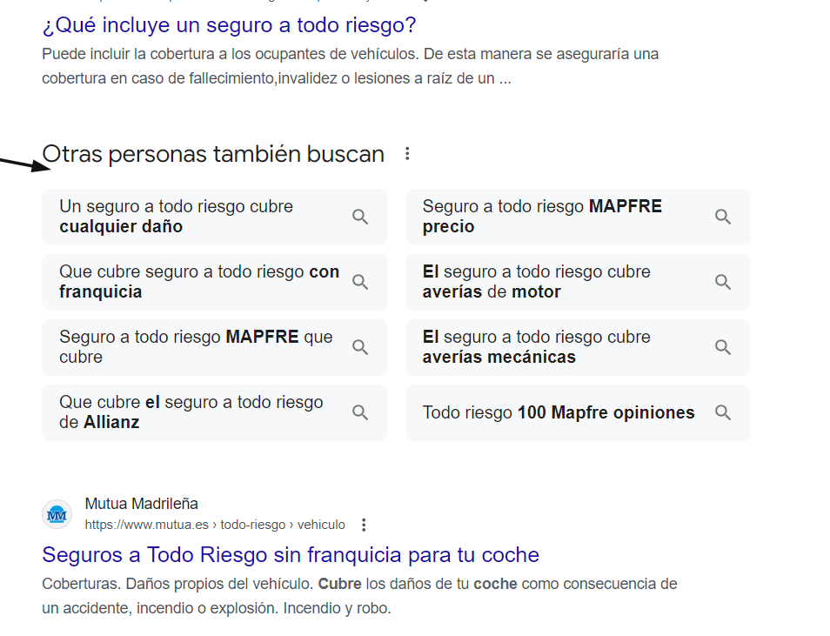Screen dimensions: 830x636
Task: Search 'Seguro a todo riesgo MAPFRE que cubre'
Action: coord(214,347)
